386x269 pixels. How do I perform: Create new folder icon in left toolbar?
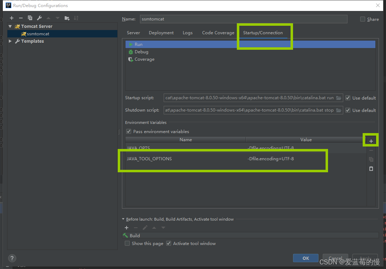point(67,18)
